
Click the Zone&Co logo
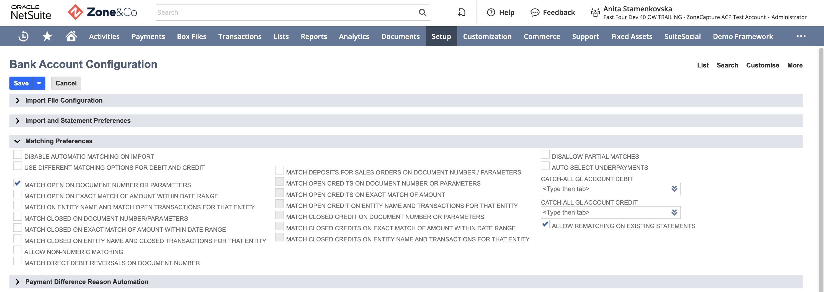[102, 12]
